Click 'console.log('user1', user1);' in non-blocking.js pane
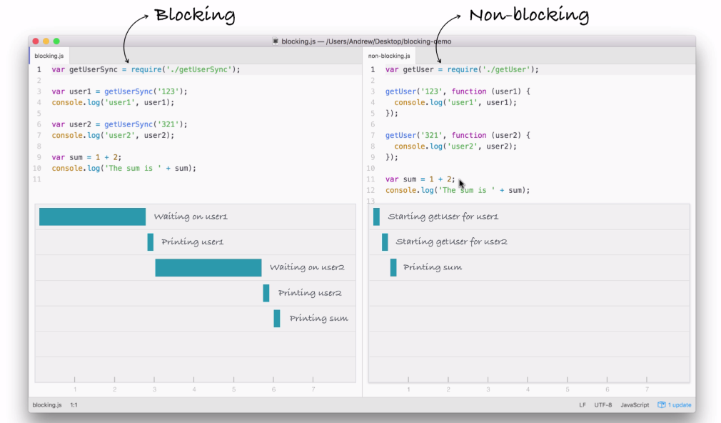 click(455, 102)
